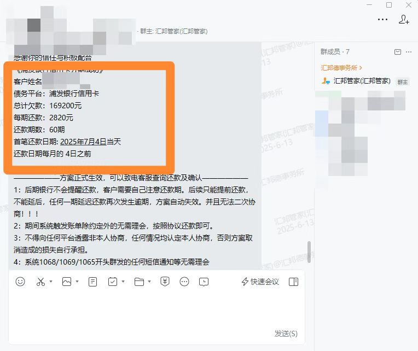418x351 pixels.
Task: Open the emoji picker in toolbar
Action: click(20, 282)
